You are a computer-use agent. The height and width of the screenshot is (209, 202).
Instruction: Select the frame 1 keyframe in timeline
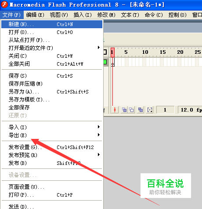click(112, 62)
